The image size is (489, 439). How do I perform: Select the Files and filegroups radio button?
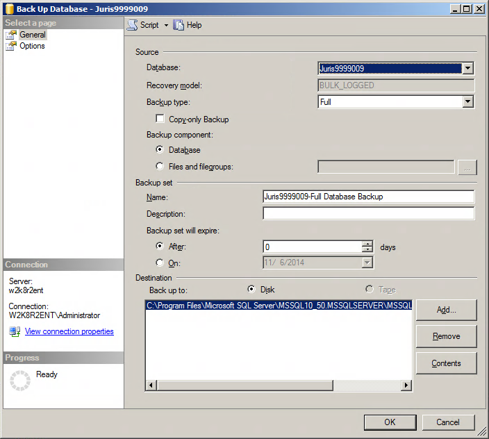pos(160,167)
